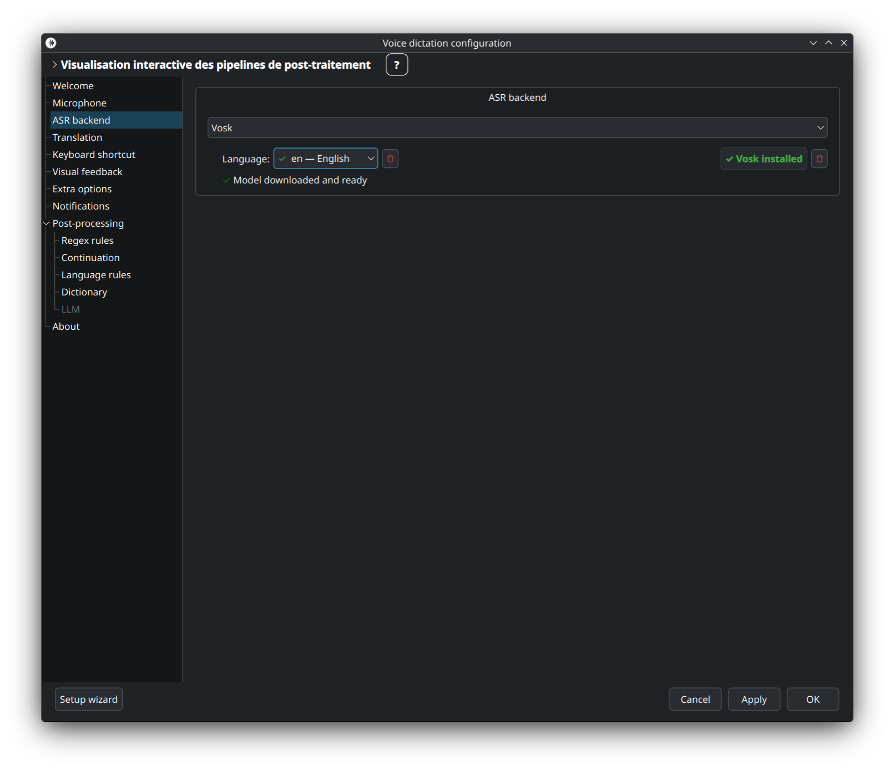Maximize the window with the up chevron
The width and height of the screenshot is (894, 771).
(829, 43)
